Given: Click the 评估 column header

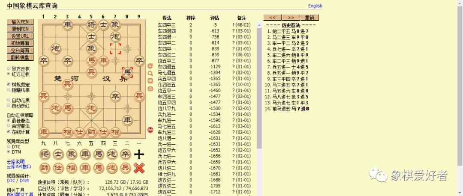Looking at the screenshot, I should pyautogui.click(x=215, y=18).
